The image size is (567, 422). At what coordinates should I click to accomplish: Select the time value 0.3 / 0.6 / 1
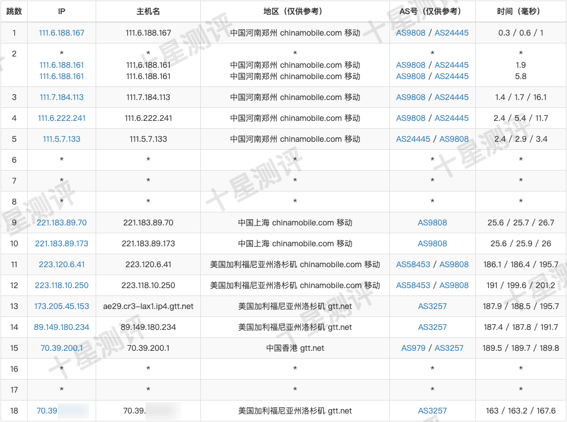521,33
